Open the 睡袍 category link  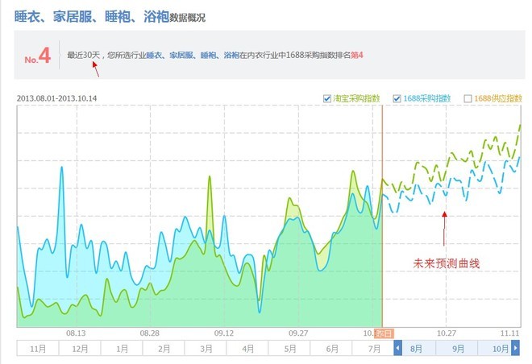pos(208,56)
